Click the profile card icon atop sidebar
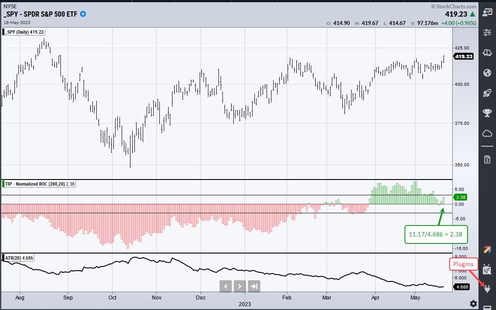Viewport: 496px width, 310px height. coord(487,13)
